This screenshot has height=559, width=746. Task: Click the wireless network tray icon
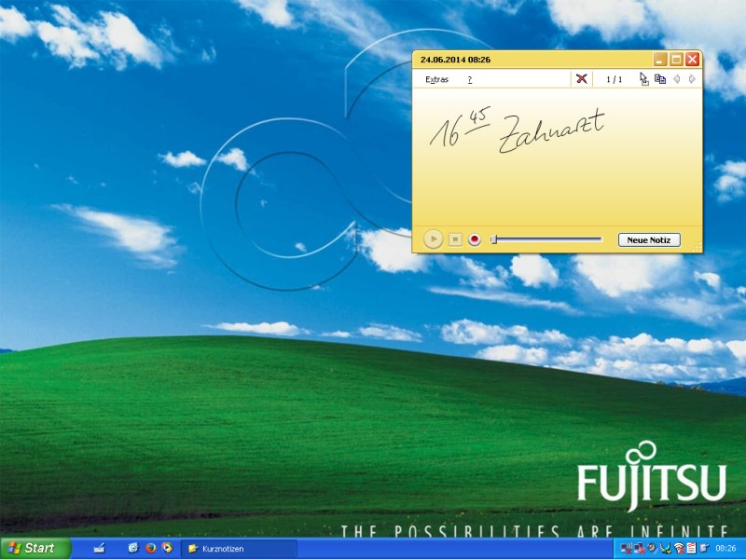tap(679, 548)
